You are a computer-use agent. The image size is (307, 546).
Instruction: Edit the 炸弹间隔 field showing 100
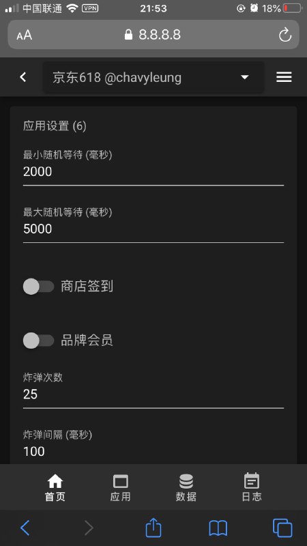click(x=153, y=451)
